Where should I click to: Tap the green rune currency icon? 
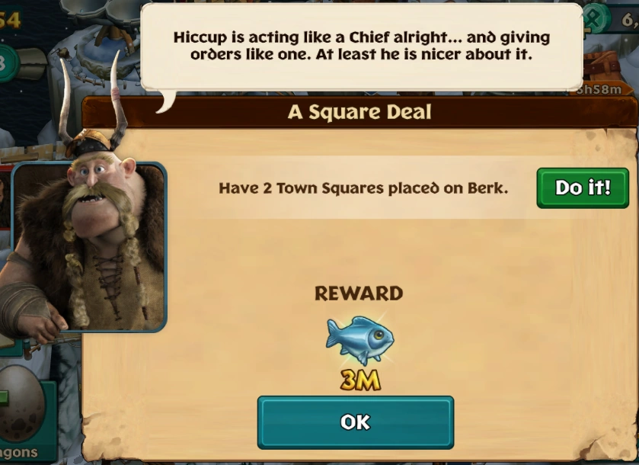pyautogui.click(x=596, y=18)
